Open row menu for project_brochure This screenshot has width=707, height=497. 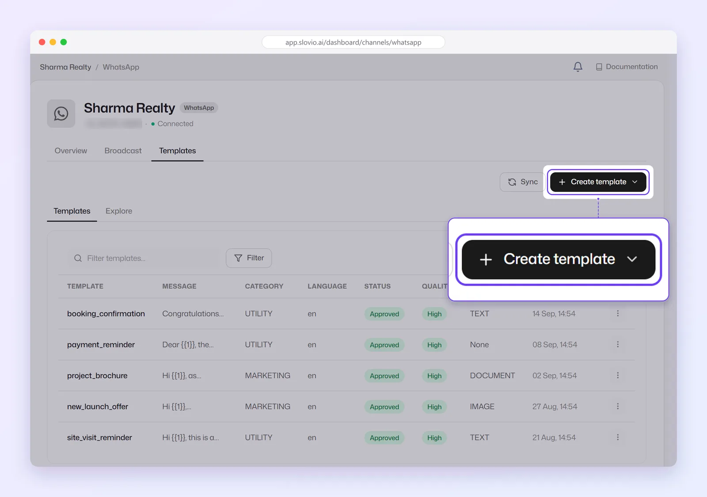point(618,376)
